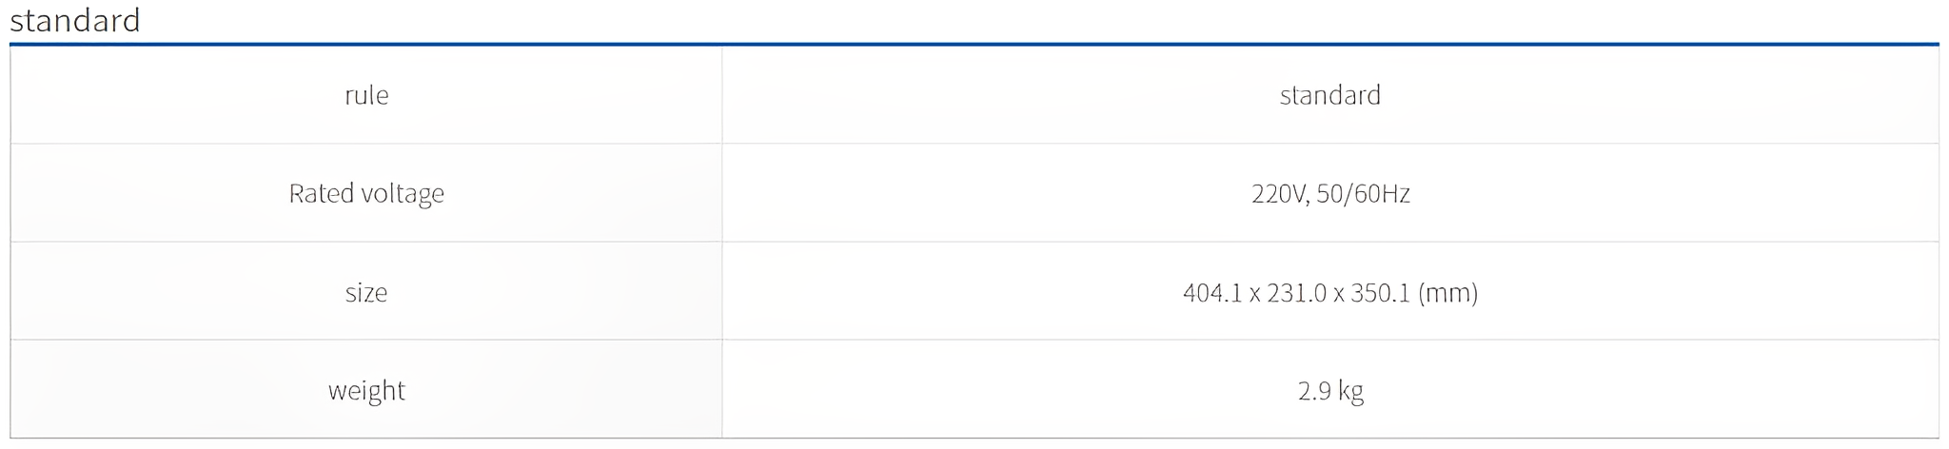
Task: Click the column divider in the Rated voltage row
Action: [x=722, y=194]
